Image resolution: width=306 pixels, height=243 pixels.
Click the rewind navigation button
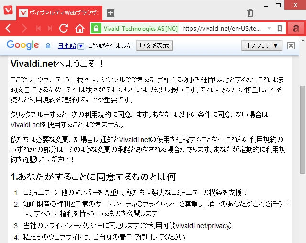tap(38, 29)
